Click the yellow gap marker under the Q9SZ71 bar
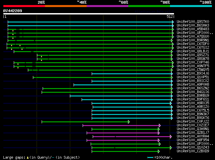The width and height of the screenshot is (215, 160). [41, 57]
